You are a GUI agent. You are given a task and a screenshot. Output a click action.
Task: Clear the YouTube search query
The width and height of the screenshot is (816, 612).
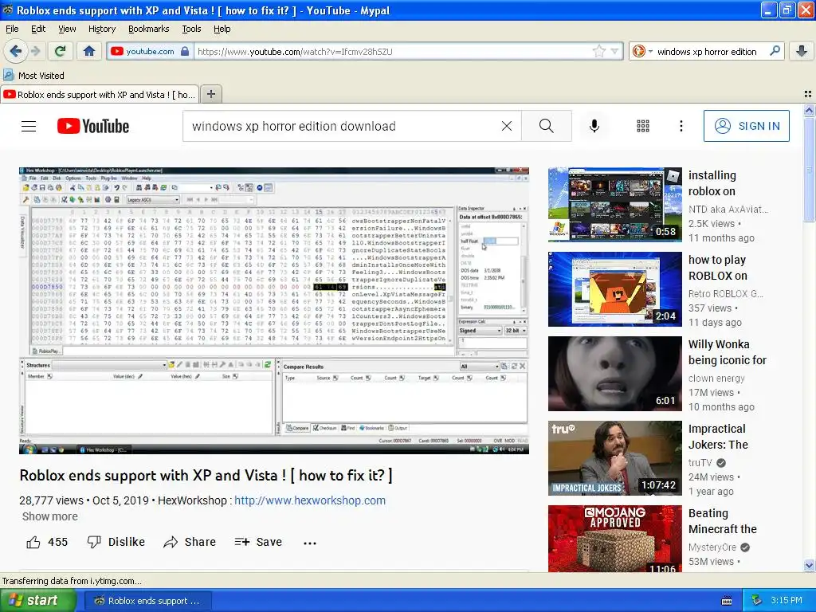click(x=506, y=126)
